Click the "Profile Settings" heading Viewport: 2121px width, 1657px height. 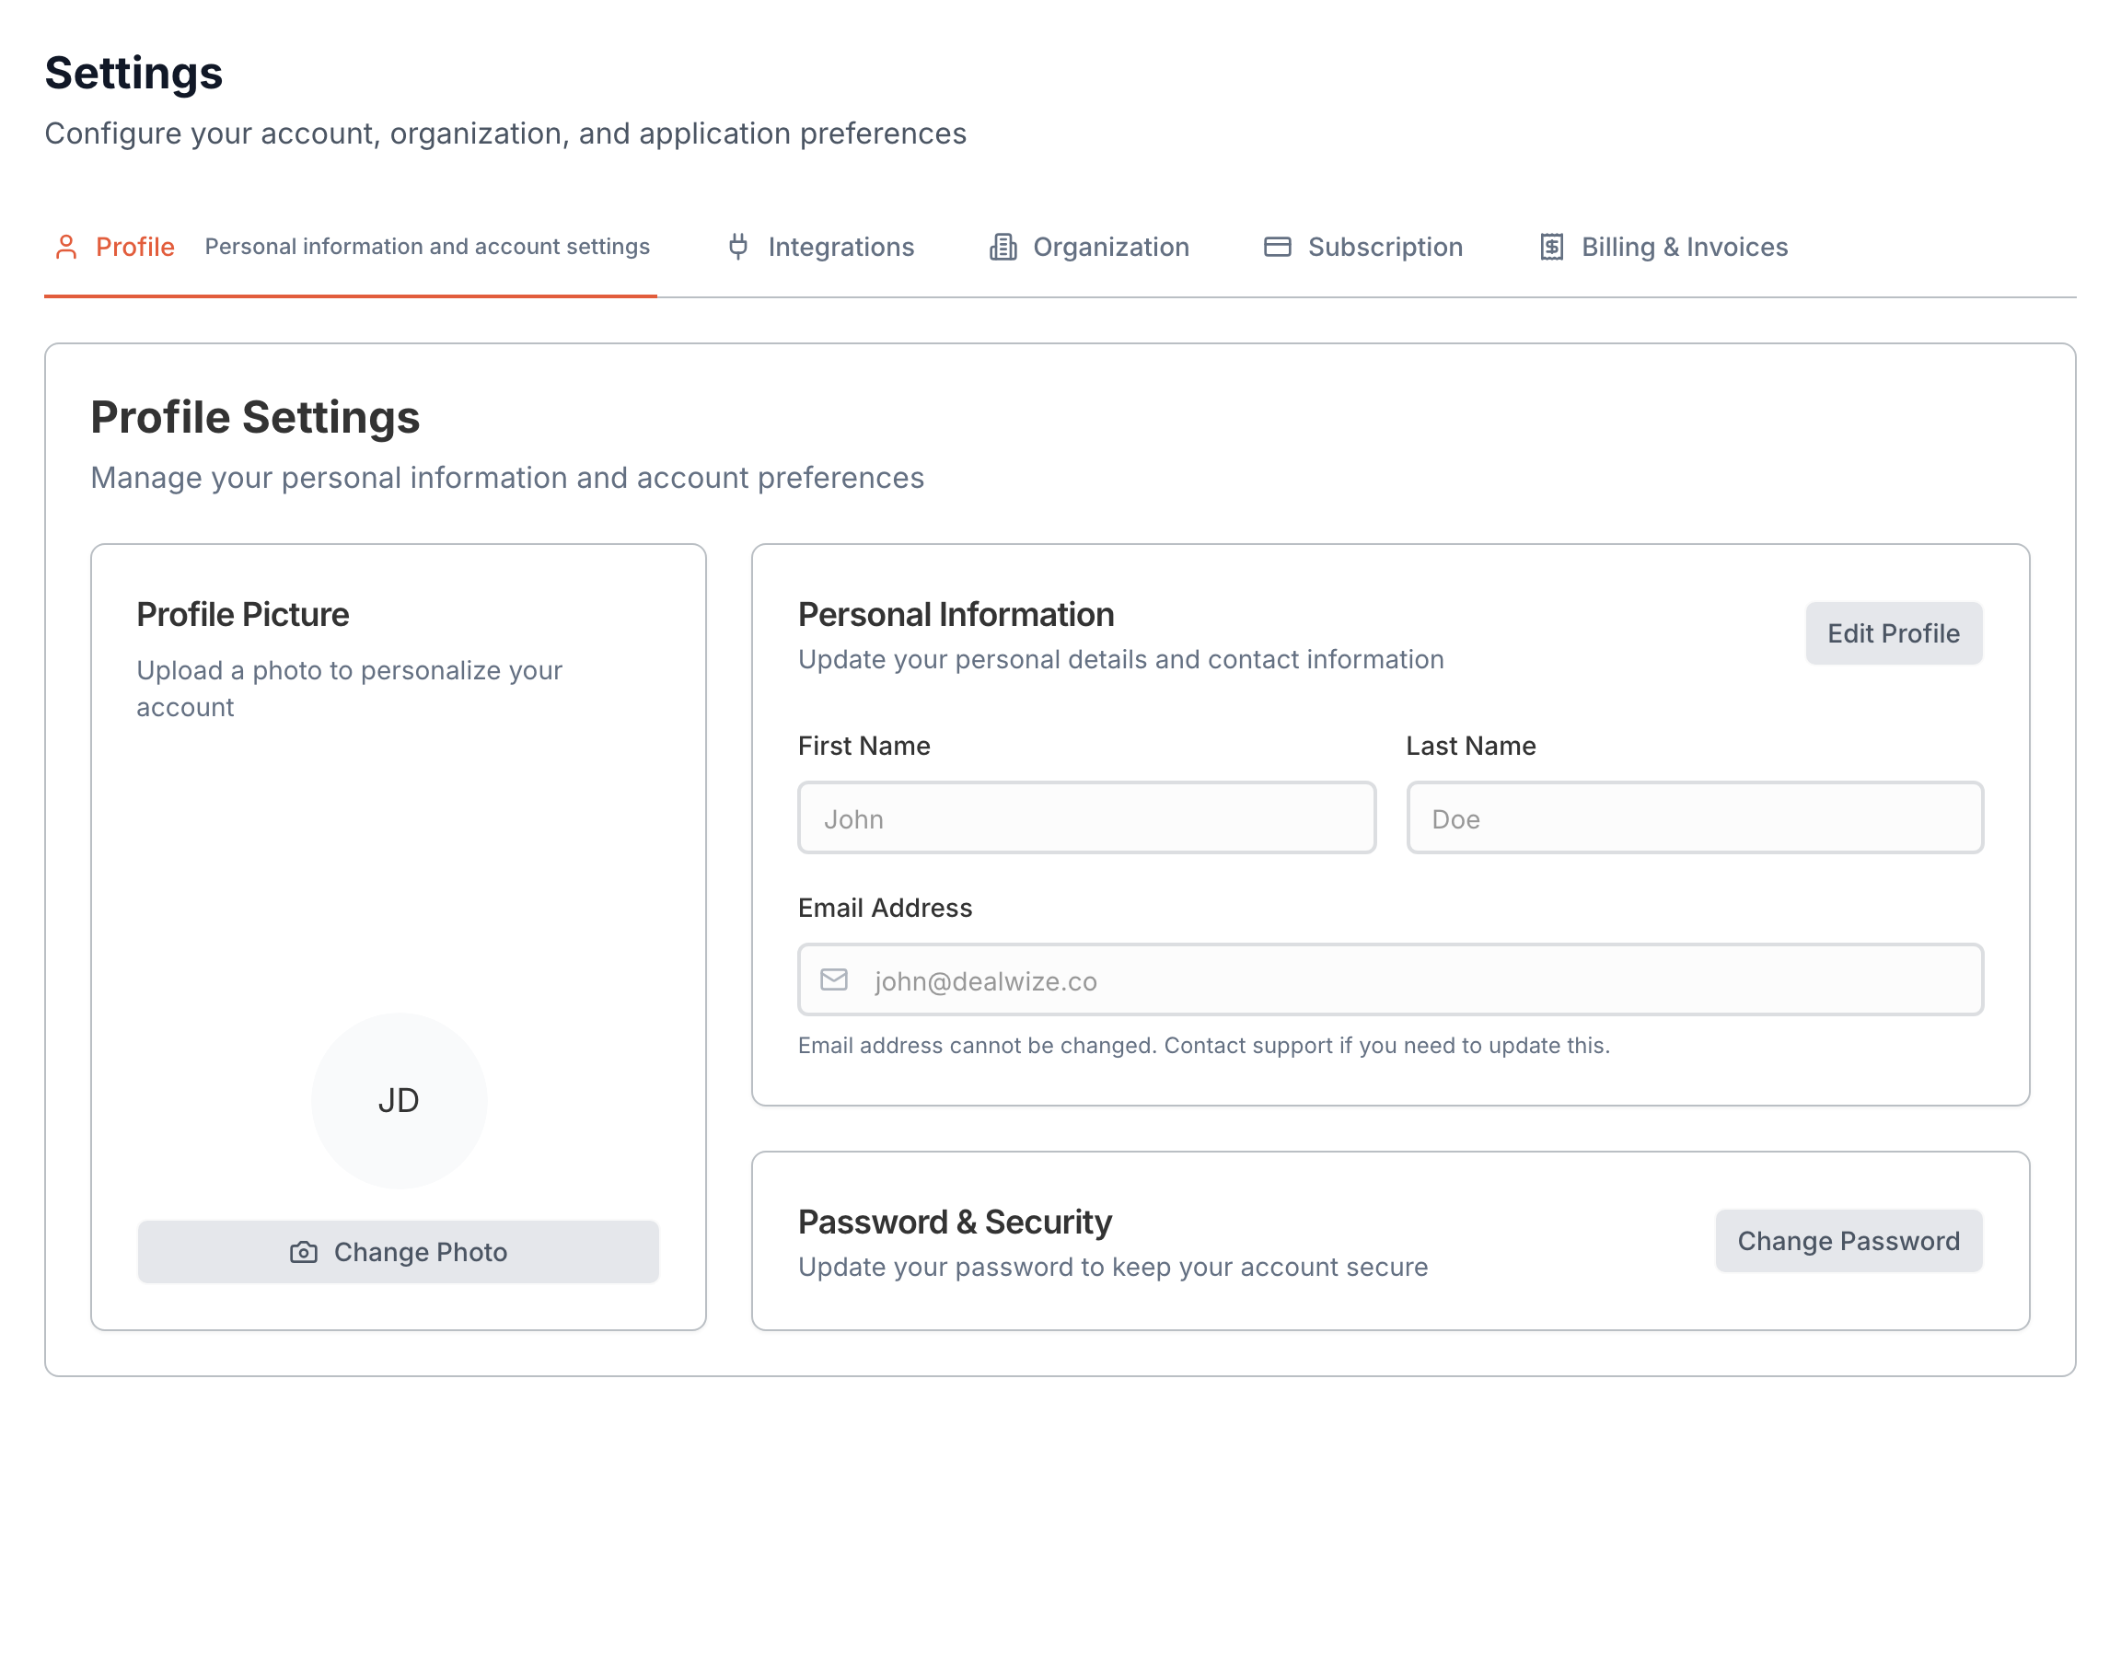coord(255,417)
